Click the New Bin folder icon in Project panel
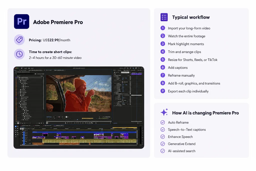This screenshot has width=256, height=171. pos(39,123)
